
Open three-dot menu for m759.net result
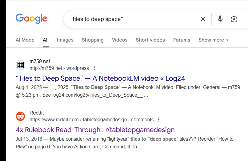[x=95, y=68]
